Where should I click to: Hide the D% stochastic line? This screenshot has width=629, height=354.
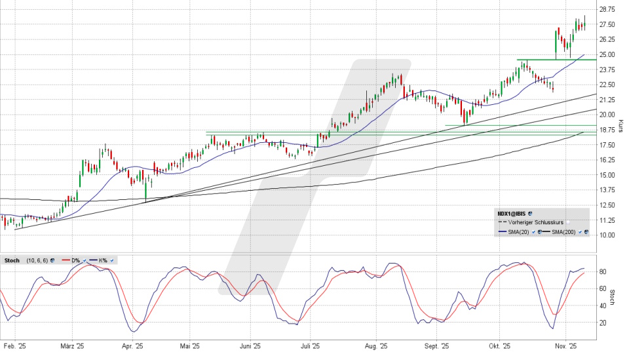click(85, 260)
